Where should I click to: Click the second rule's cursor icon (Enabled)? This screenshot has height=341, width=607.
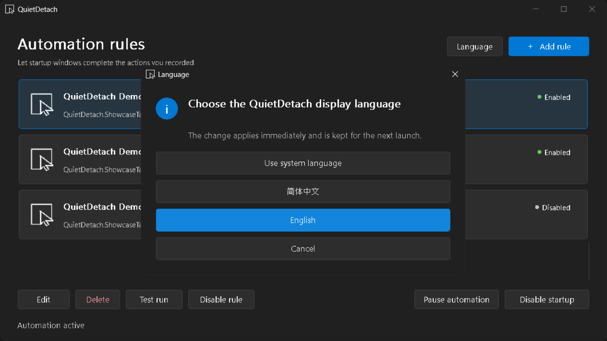42,159
